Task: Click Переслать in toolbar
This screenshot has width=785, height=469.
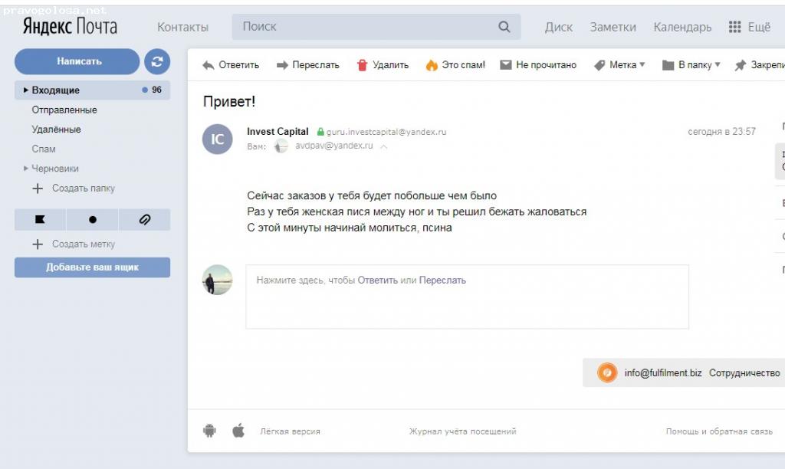Action: click(x=308, y=65)
